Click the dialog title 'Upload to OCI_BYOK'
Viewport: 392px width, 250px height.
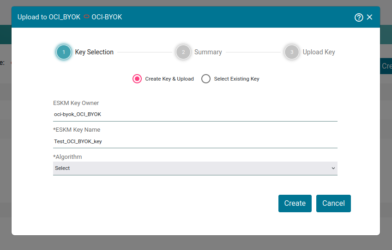tap(49, 17)
